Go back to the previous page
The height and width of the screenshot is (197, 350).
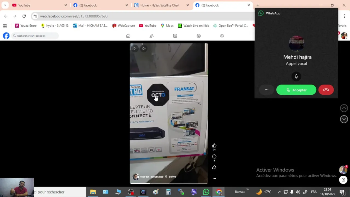tap(6, 16)
